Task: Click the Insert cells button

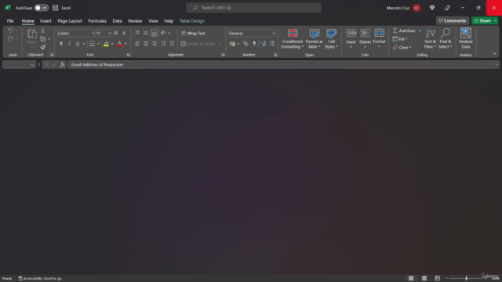Action: tap(351, 38)
